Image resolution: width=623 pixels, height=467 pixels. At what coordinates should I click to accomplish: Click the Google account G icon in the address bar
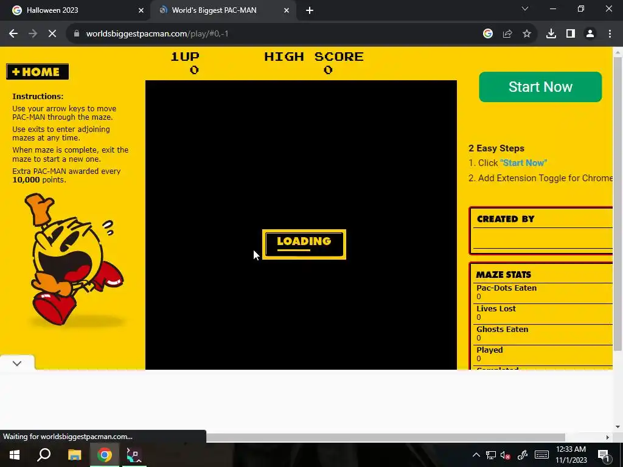[x=488, y=34]
